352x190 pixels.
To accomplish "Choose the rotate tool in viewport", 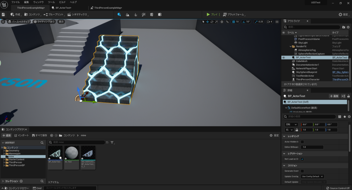I will point(212,22).
